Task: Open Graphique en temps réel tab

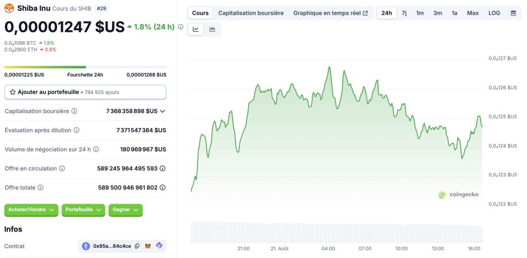Action: (x=330, y=13)
